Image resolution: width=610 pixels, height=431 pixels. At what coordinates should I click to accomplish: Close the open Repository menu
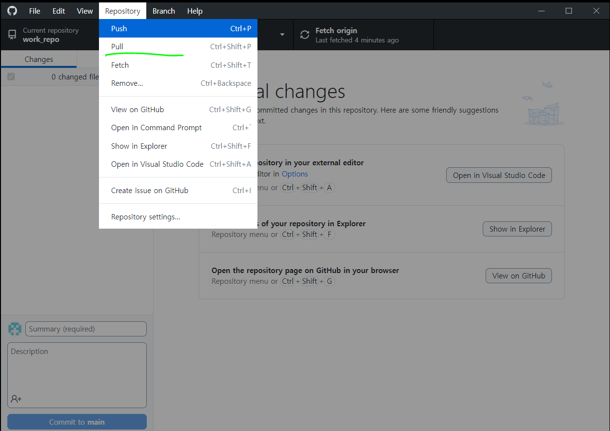(x=122, y=11)
